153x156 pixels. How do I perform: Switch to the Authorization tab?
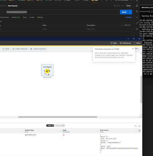pos(4,17)
